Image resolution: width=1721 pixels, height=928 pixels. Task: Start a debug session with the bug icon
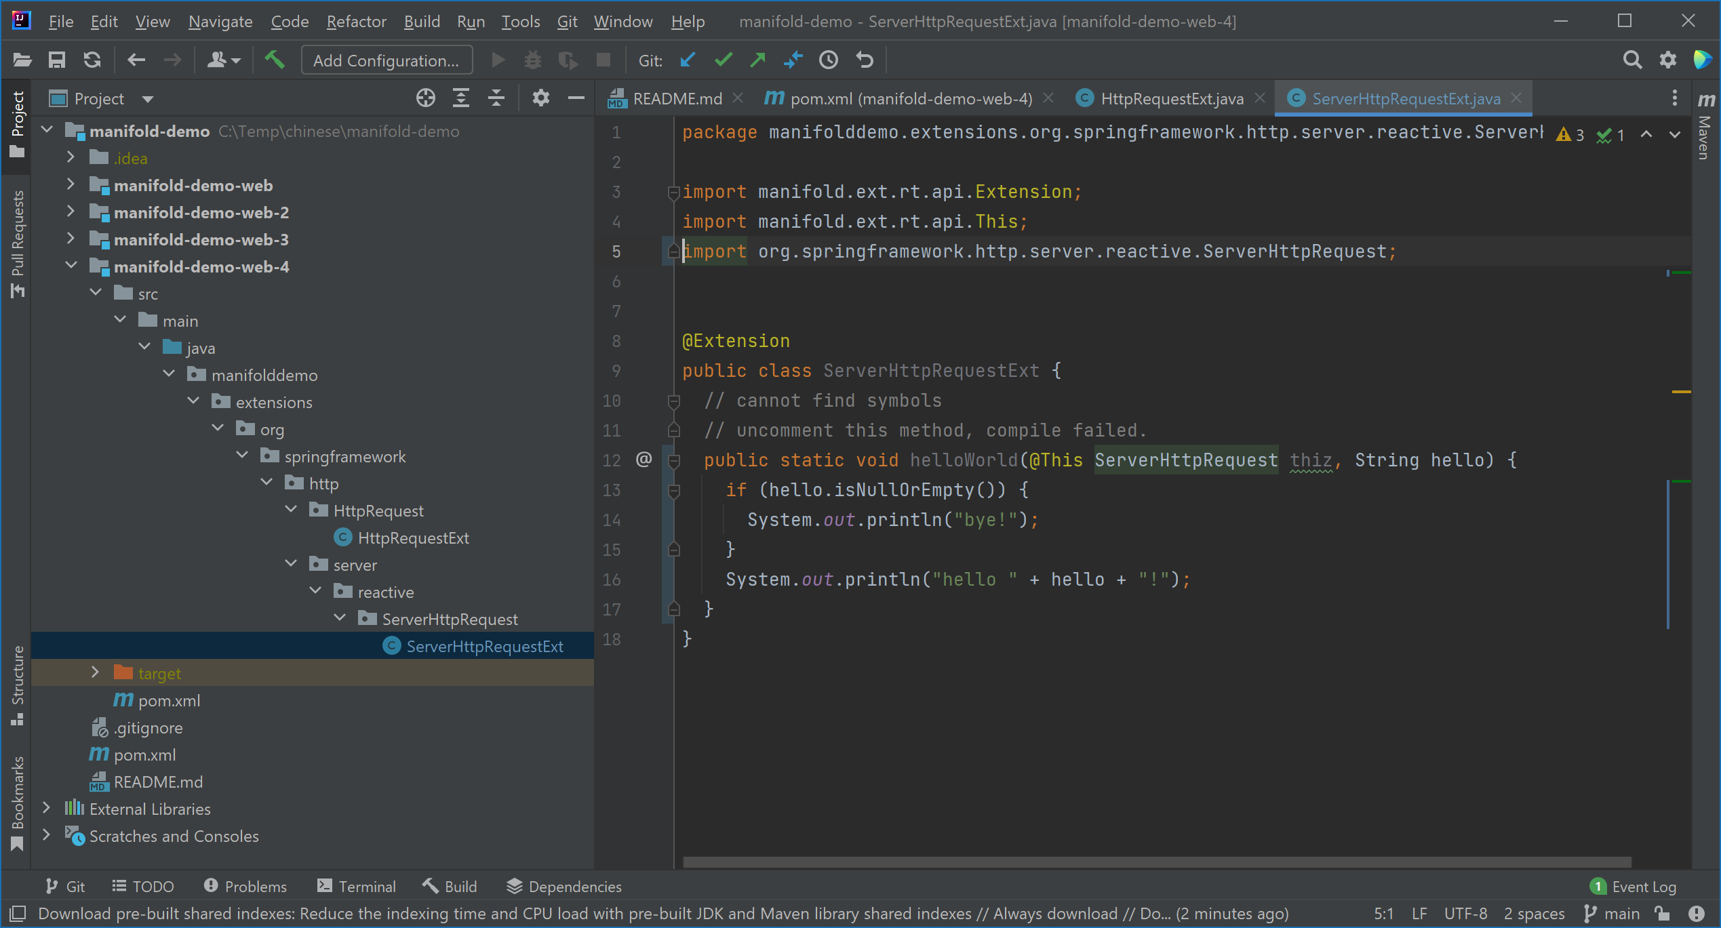[x=533, y=60]
